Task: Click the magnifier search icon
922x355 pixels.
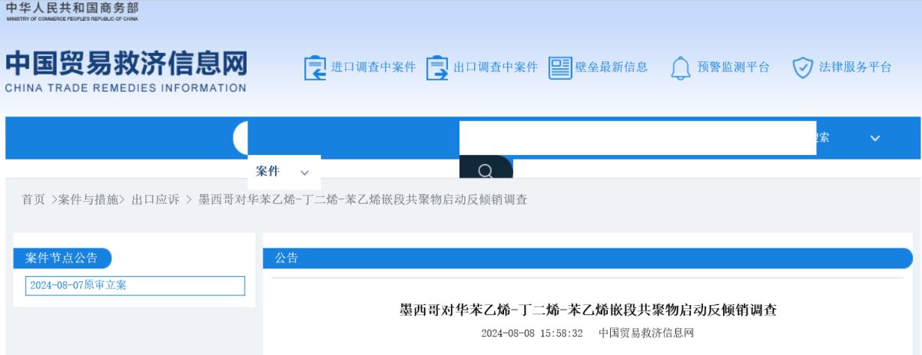Action: coord(486,170)
